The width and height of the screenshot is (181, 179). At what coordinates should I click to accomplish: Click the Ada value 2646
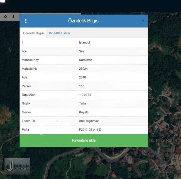click(82, 77)
